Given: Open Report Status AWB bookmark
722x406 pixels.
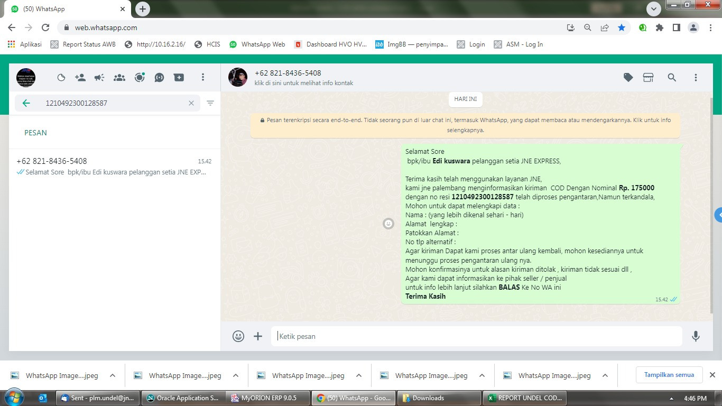Looking at the screenshot, I should 83,44.
